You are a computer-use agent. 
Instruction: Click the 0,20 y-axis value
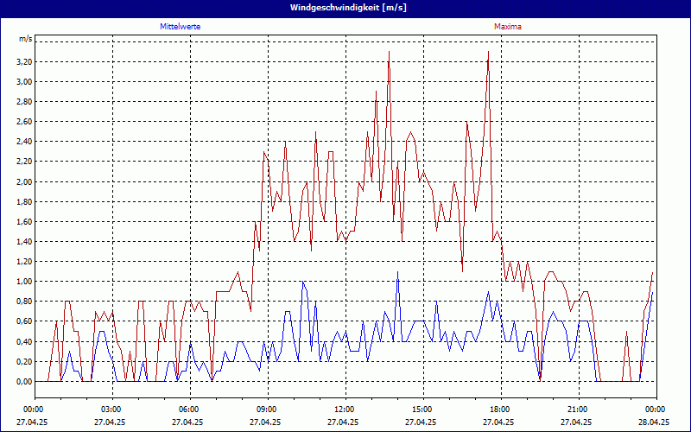tap(25, 361)
